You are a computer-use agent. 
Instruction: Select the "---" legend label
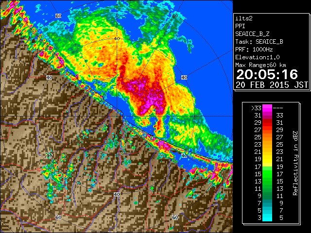(x=278, y=108)
